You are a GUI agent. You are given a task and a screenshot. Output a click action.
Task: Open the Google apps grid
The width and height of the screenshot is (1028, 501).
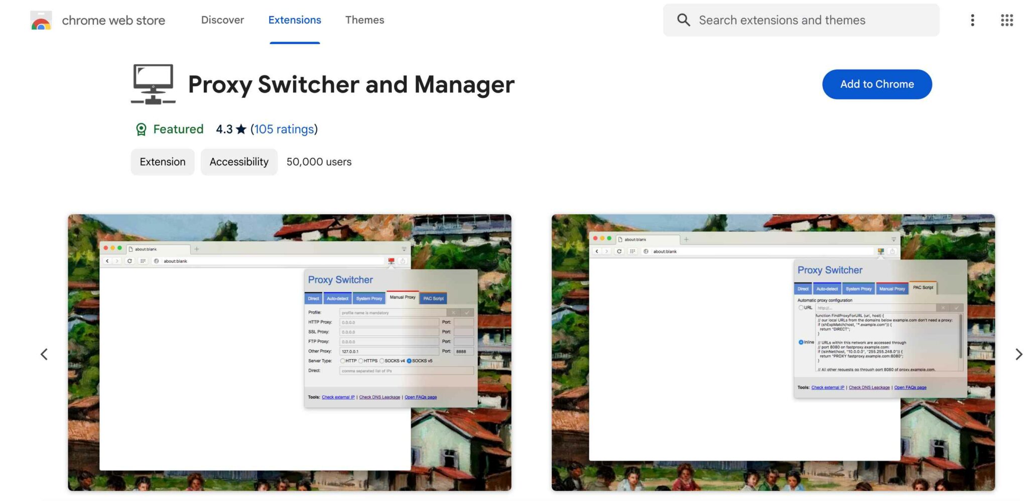click(x=1007, y=20)
